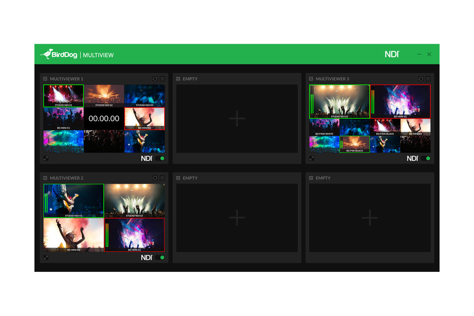Select BD MINI 02 tile in Multiviewer 2
The image size is (474, 316).
click(135, 235)
